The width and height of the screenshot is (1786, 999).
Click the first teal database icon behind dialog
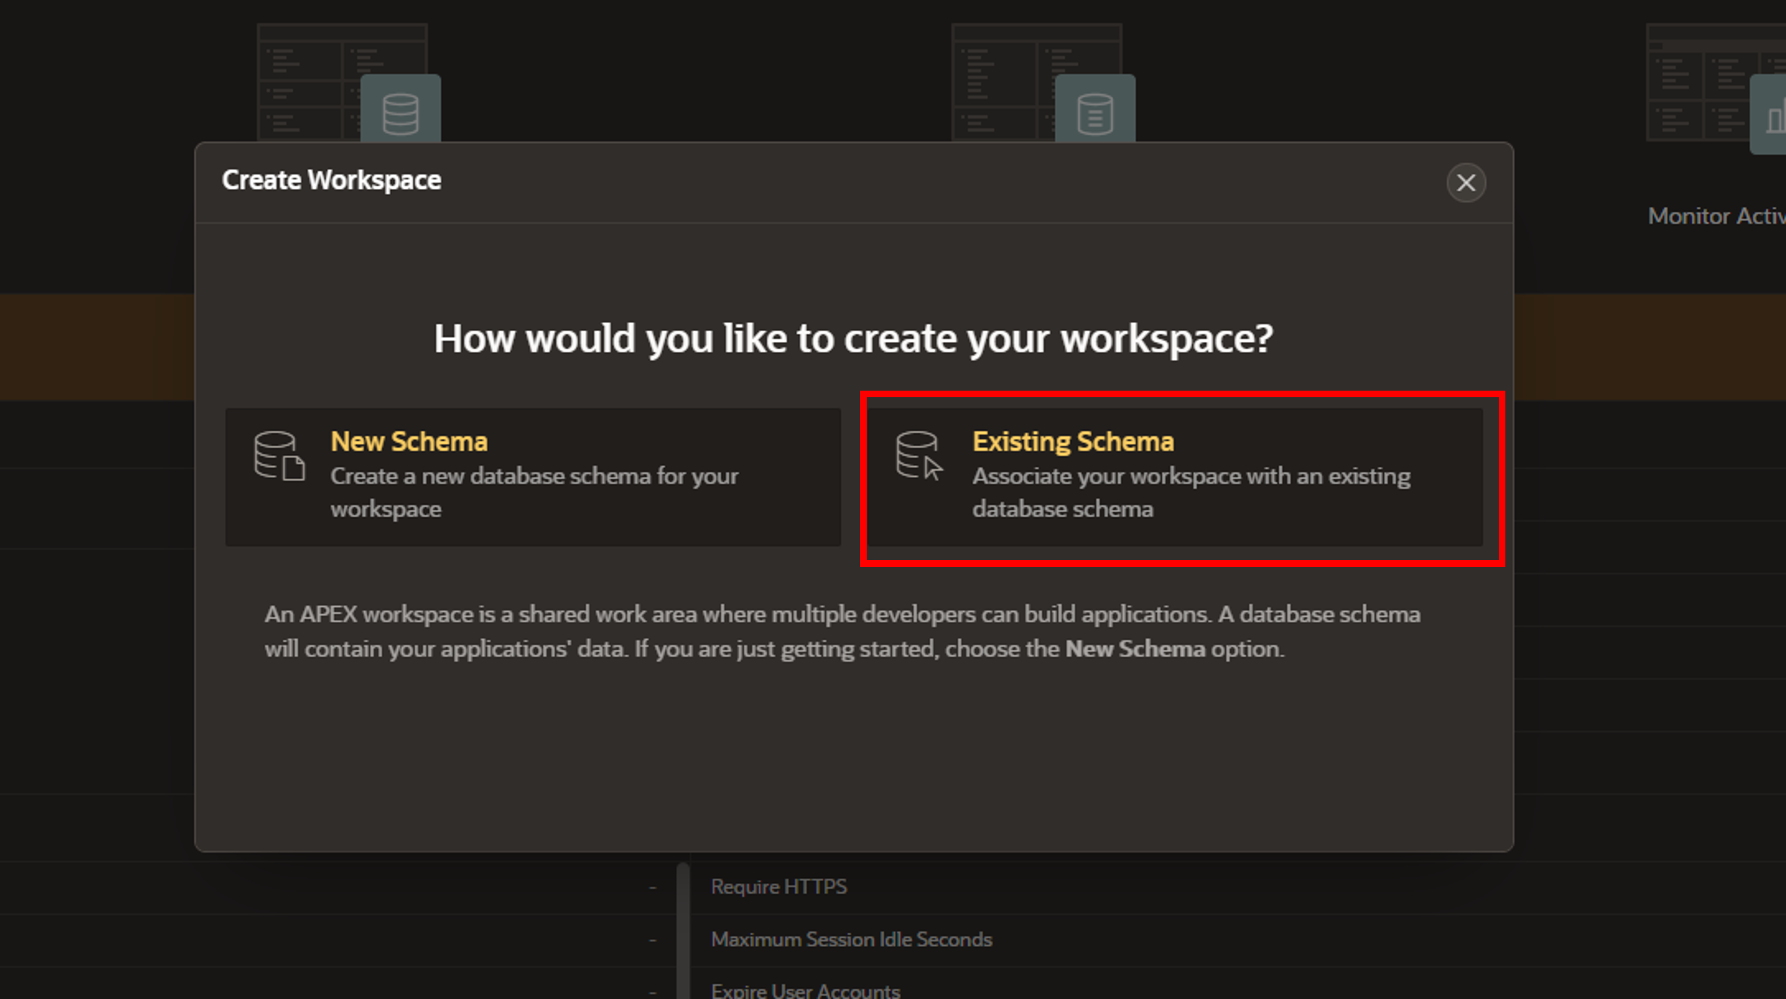(400, 112)
